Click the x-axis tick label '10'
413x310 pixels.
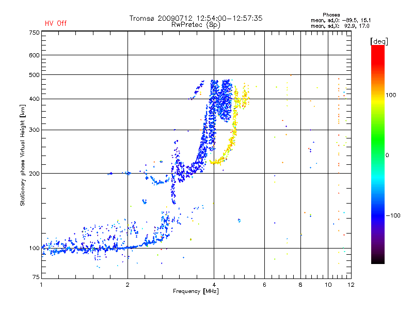[x=328, y=285]
